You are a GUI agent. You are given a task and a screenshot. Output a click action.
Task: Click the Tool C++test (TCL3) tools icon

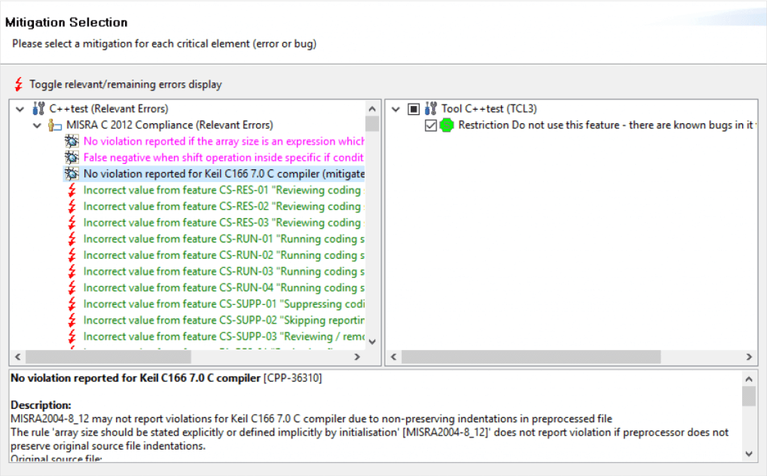430,109
